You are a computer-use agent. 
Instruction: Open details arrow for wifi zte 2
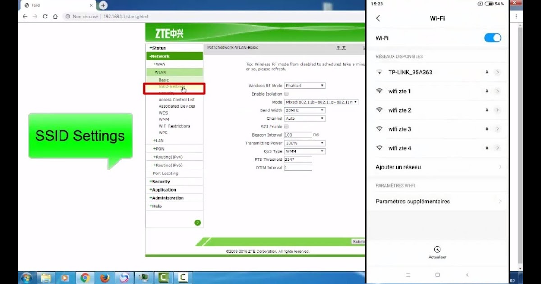[x=497, y=110]
